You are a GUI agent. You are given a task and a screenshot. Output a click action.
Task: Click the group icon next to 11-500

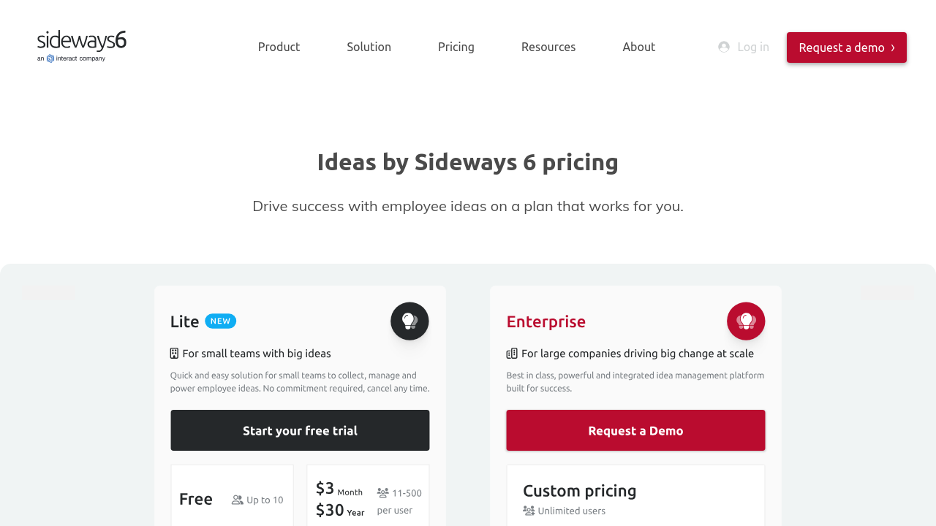(x=383, y=492)
